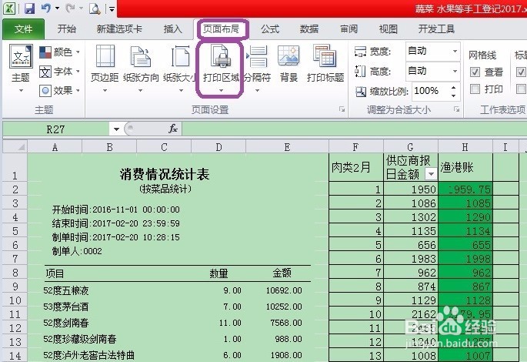
Task: Click cell 渔港账 header
Action: [x=465, y=168]
